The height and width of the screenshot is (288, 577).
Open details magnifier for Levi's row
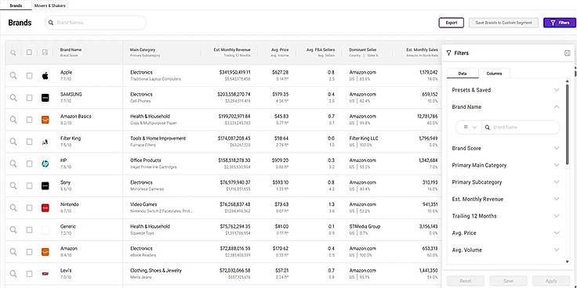pos(13,274)
